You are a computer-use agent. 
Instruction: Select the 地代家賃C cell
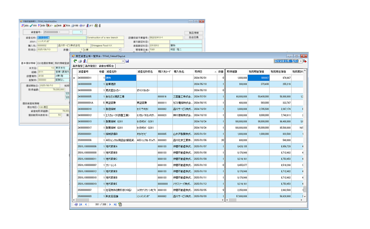(x=121, y=159)
